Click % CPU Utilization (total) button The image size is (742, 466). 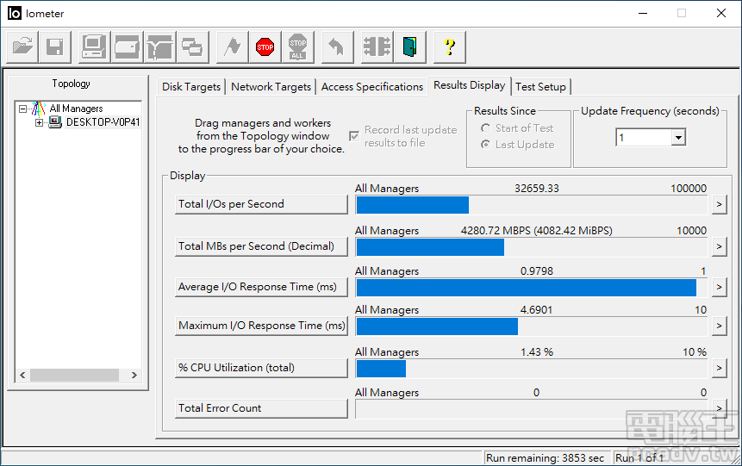coord(261,368)
